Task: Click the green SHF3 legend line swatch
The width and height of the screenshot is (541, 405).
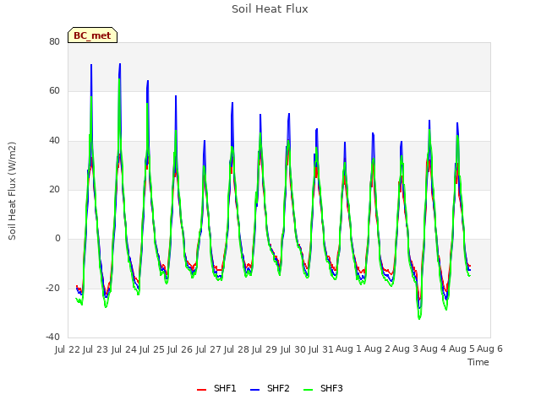Action: click(308, 390)
